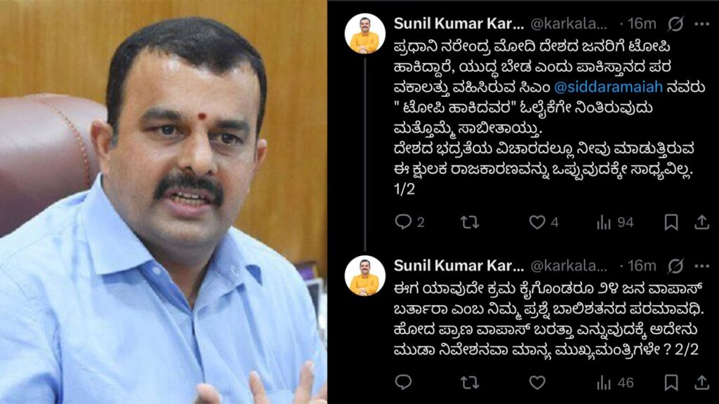View analytics showing 46 views
Image resolution: width=719 pixels, height=404 pixels.
(614, 382)
